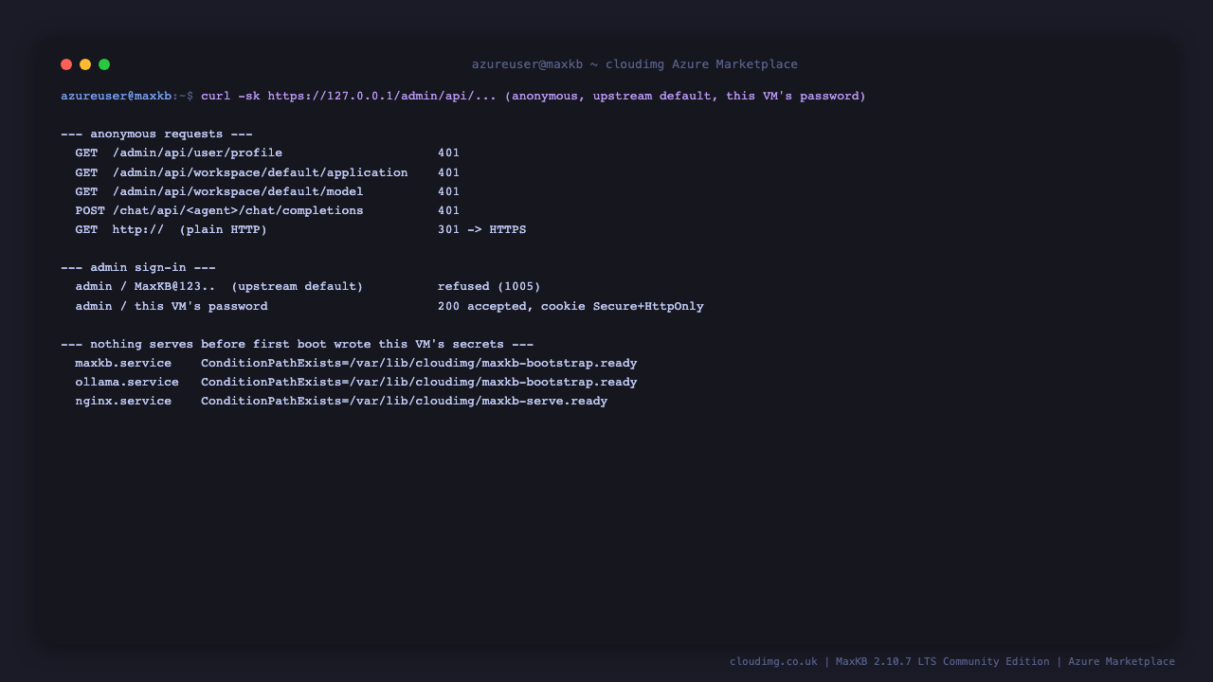Click the 301 -> HTTPS result
This screenshot has height=682, width=1213.
(481, 229)
